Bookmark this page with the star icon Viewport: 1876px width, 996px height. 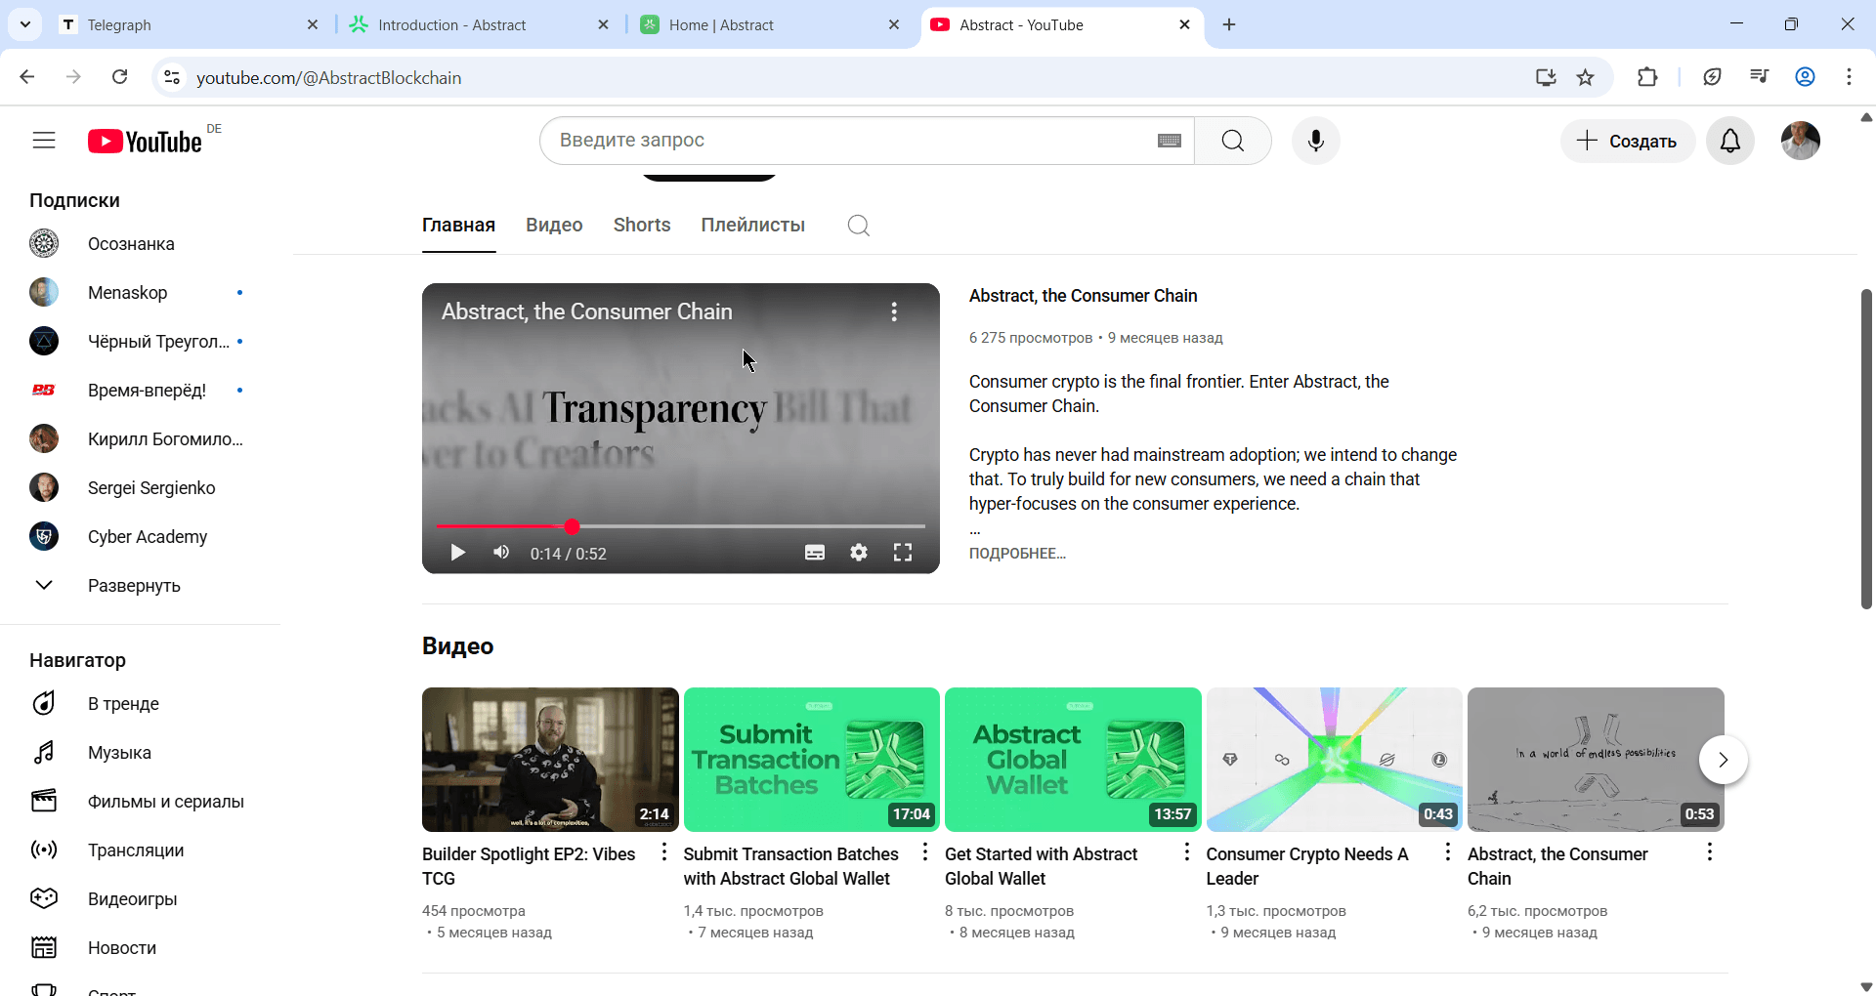click(x=1585, y=77)
